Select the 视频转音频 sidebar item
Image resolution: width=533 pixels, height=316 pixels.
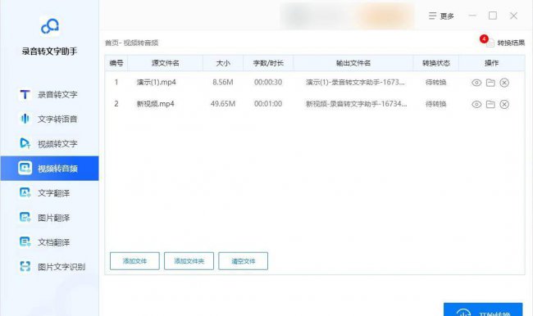point(50,169)
